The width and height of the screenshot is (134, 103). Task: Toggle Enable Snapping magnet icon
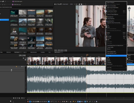78,101
